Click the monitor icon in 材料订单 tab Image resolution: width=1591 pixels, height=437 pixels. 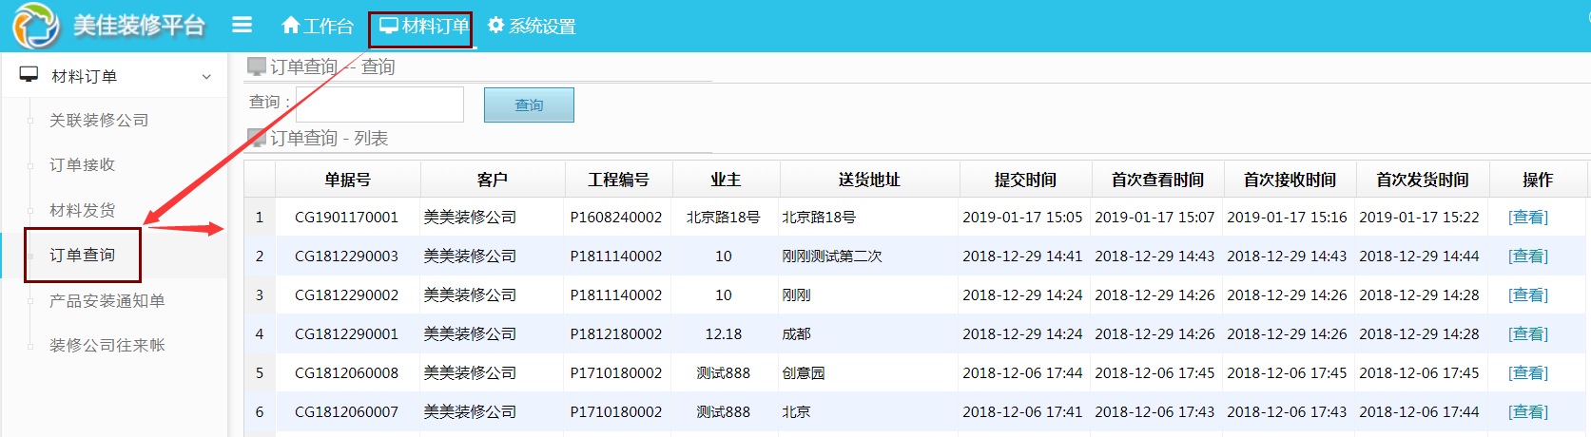pos(388,26)
